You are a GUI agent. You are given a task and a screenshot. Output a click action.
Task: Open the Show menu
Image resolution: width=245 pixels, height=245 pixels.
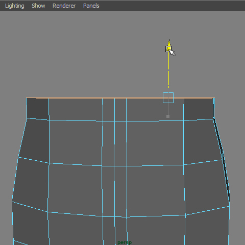click(x=38, y=6)
